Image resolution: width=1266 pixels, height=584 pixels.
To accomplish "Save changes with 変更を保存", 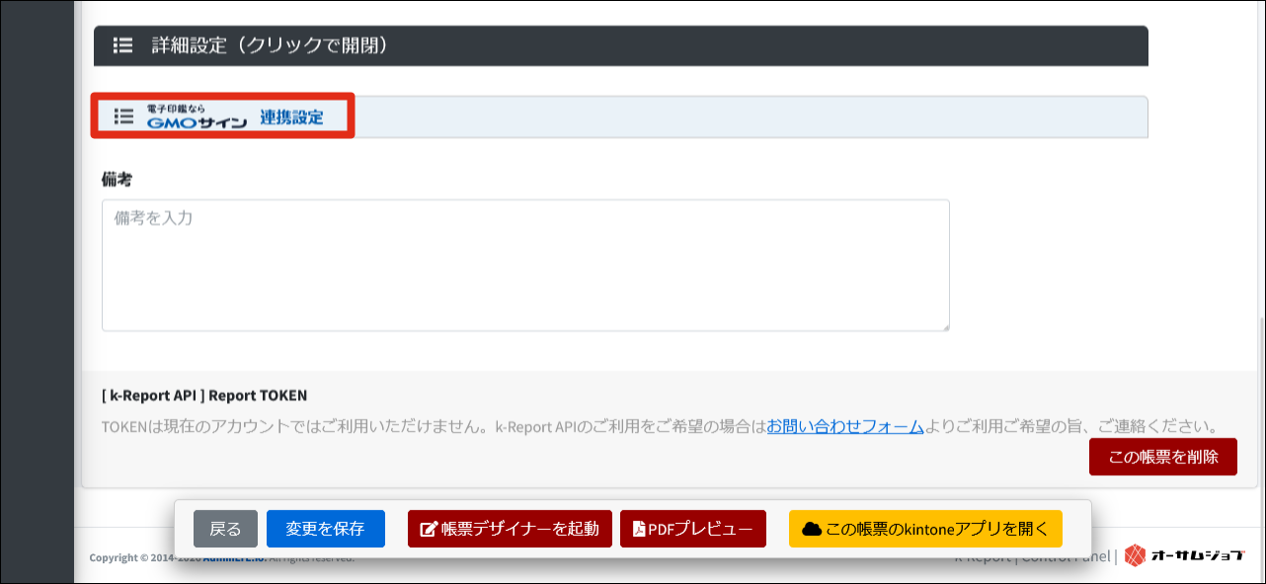I will pyautogui.click(x=325, y=529).
